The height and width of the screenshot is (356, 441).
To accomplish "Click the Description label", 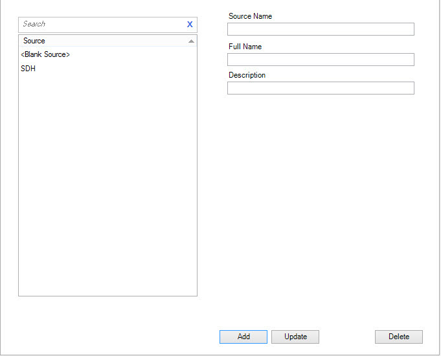I will [x=247, y=75].
